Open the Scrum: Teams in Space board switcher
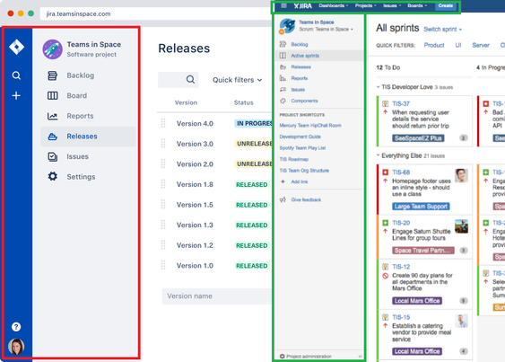The height and width of the screenshot is (362, 505). tap(326, 30)
